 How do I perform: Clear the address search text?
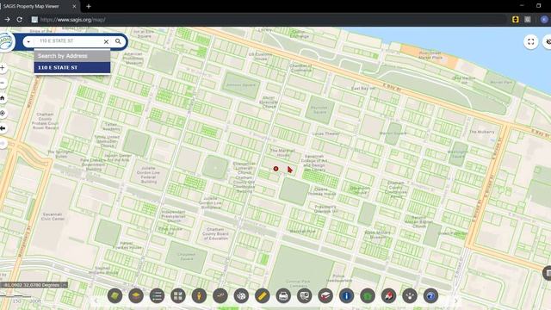106,41
